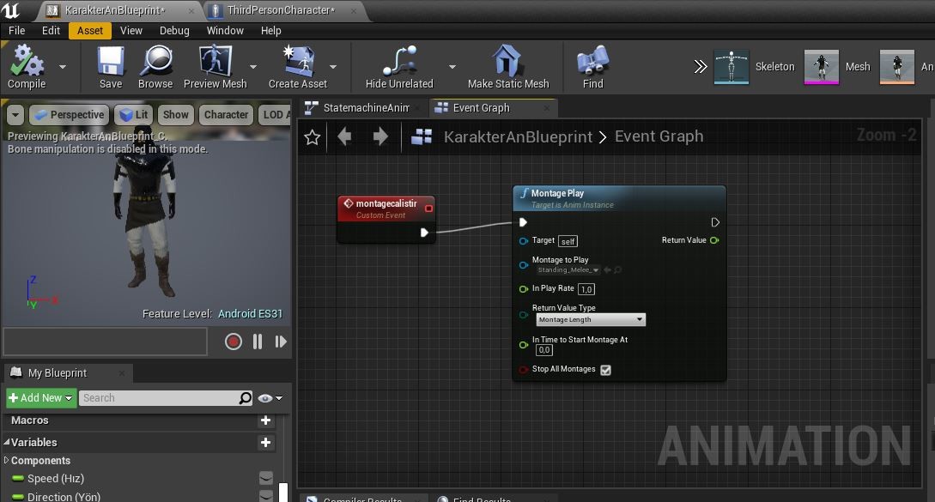Bookmark graph with star icon
Viewport: 935px width, 502px height.
coord(312,137)
